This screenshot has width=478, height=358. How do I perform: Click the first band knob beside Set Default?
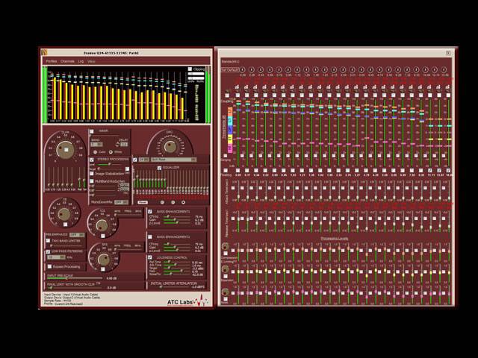click(x=243, y=69)
